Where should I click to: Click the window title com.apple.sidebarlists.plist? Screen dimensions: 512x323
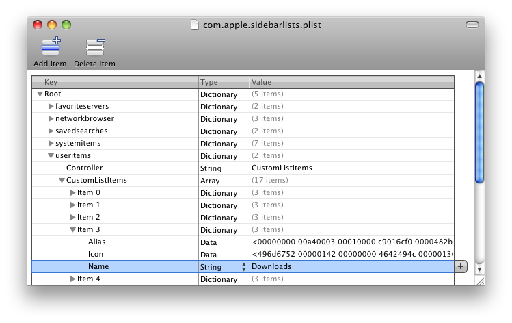pyautogui.click(x=262, y=25)
